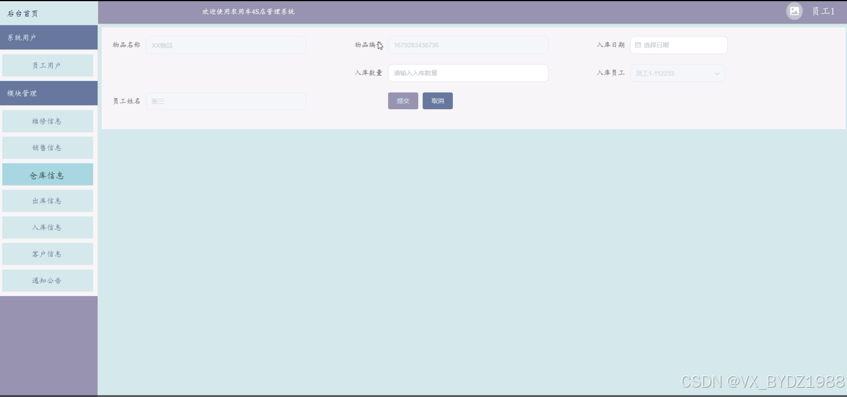Viewport: 847px width, 397px height.
Task: Click the 员工姓名 input field
Action: click(226, 101)
